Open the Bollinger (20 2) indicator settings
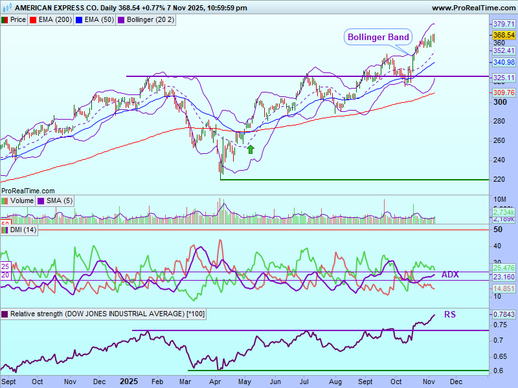This screenshot has height=388, width=518. tap(150, 20)
